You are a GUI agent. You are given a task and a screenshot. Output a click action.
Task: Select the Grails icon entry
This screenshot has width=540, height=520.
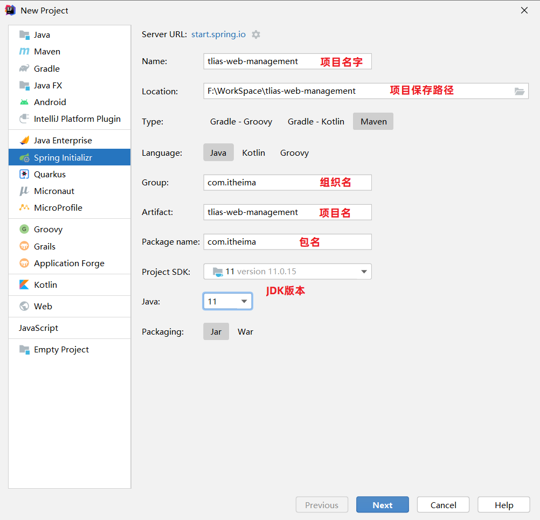24,246
